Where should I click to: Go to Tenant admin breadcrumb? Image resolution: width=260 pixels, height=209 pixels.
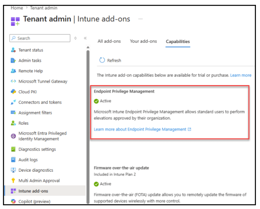pos(44,8)
